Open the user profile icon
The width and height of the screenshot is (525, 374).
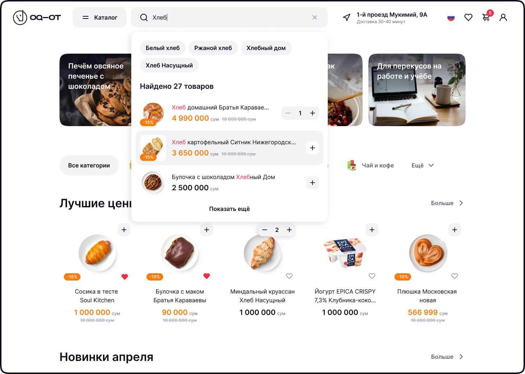503,17
